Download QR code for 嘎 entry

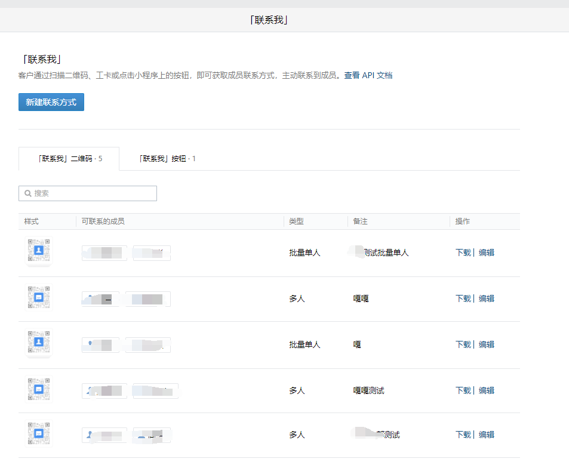coord(463,344)
